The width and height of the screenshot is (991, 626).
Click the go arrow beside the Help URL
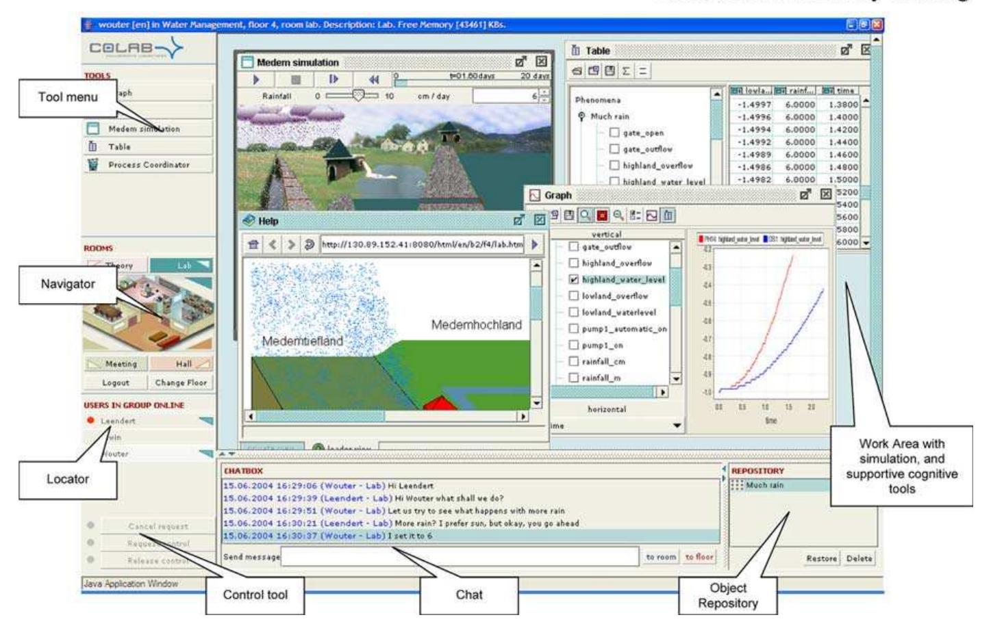point(535,244)
